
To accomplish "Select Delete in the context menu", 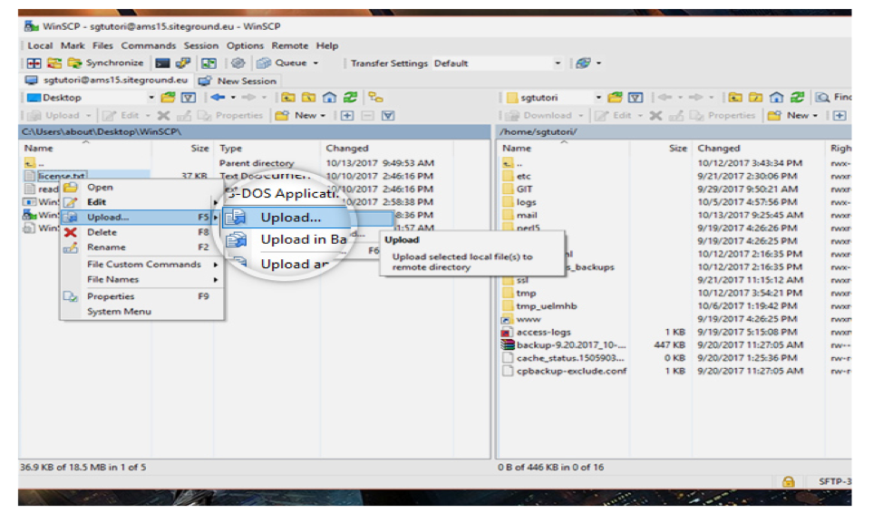I will click(x=102, y=233).
